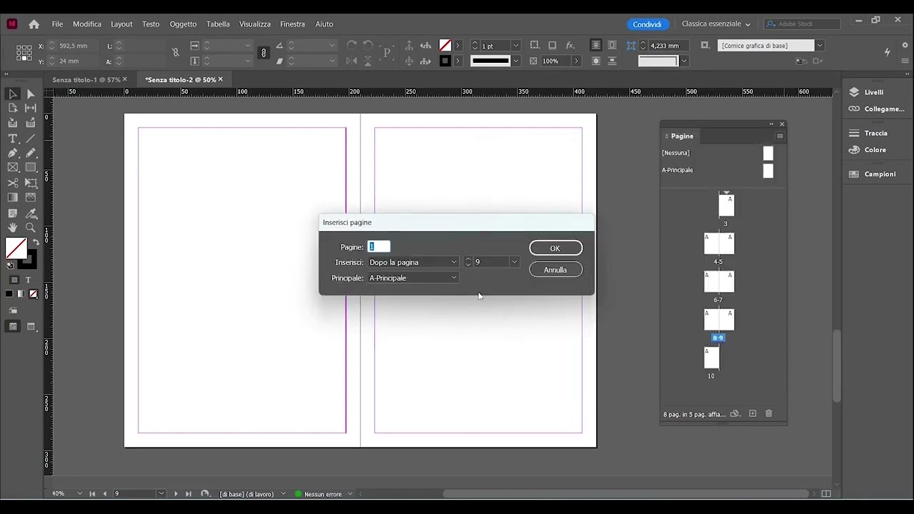Select the Gradient Swatch tool
The image size is (914, 514).
click(x=13, y=198)
